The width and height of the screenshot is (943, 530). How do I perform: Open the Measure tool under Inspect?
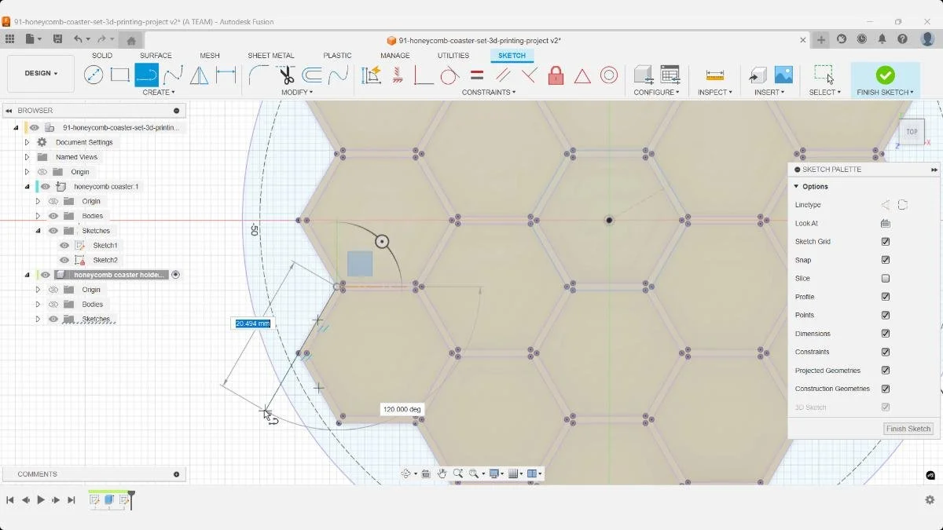click(x=714, y=75)
